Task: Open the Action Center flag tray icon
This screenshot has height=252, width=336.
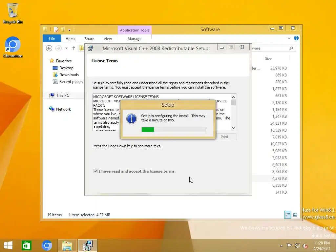Action: [289, 245]
